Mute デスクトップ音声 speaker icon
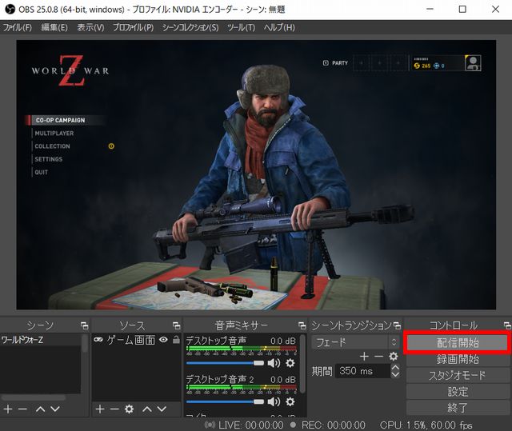512x431 pixels. point(274,363)
